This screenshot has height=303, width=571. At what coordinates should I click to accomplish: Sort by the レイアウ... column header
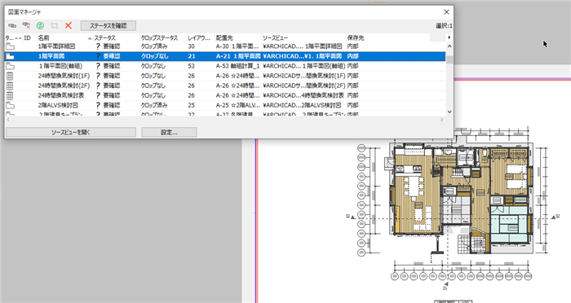[201, 37]
